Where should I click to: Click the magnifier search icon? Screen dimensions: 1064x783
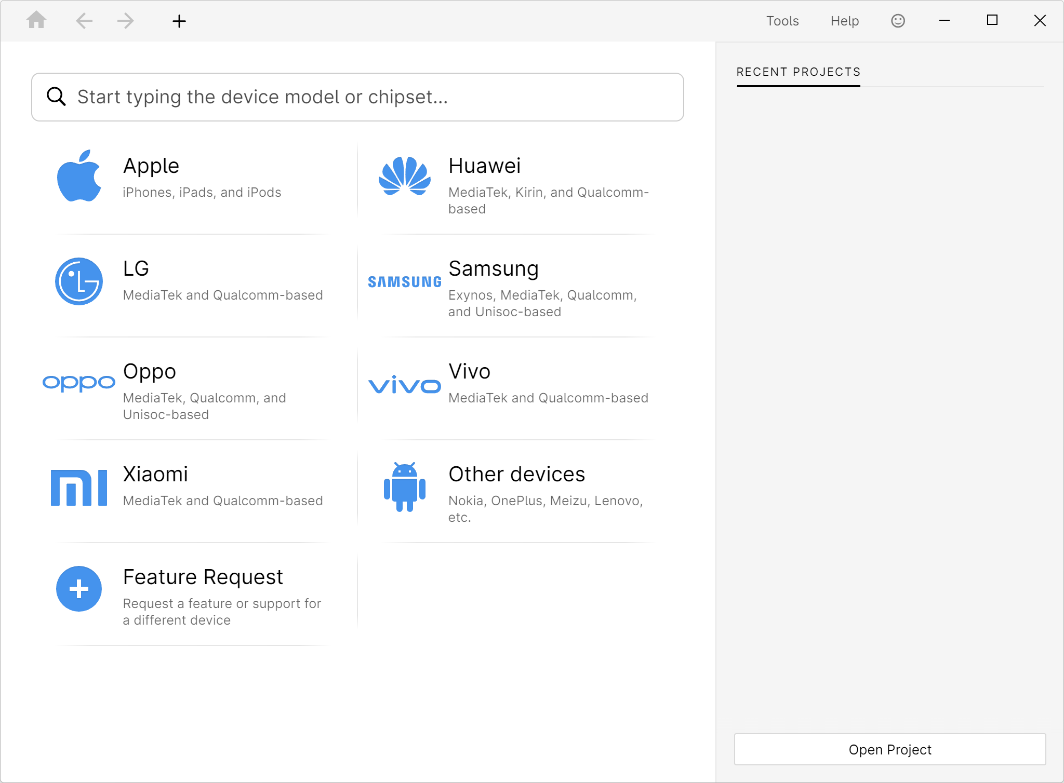(x=56, y=97)
